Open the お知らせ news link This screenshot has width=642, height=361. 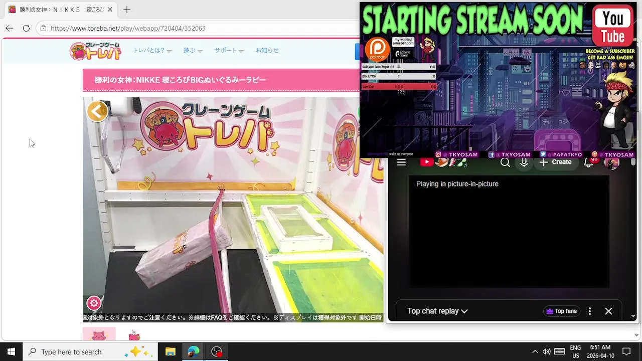(267, 50)
